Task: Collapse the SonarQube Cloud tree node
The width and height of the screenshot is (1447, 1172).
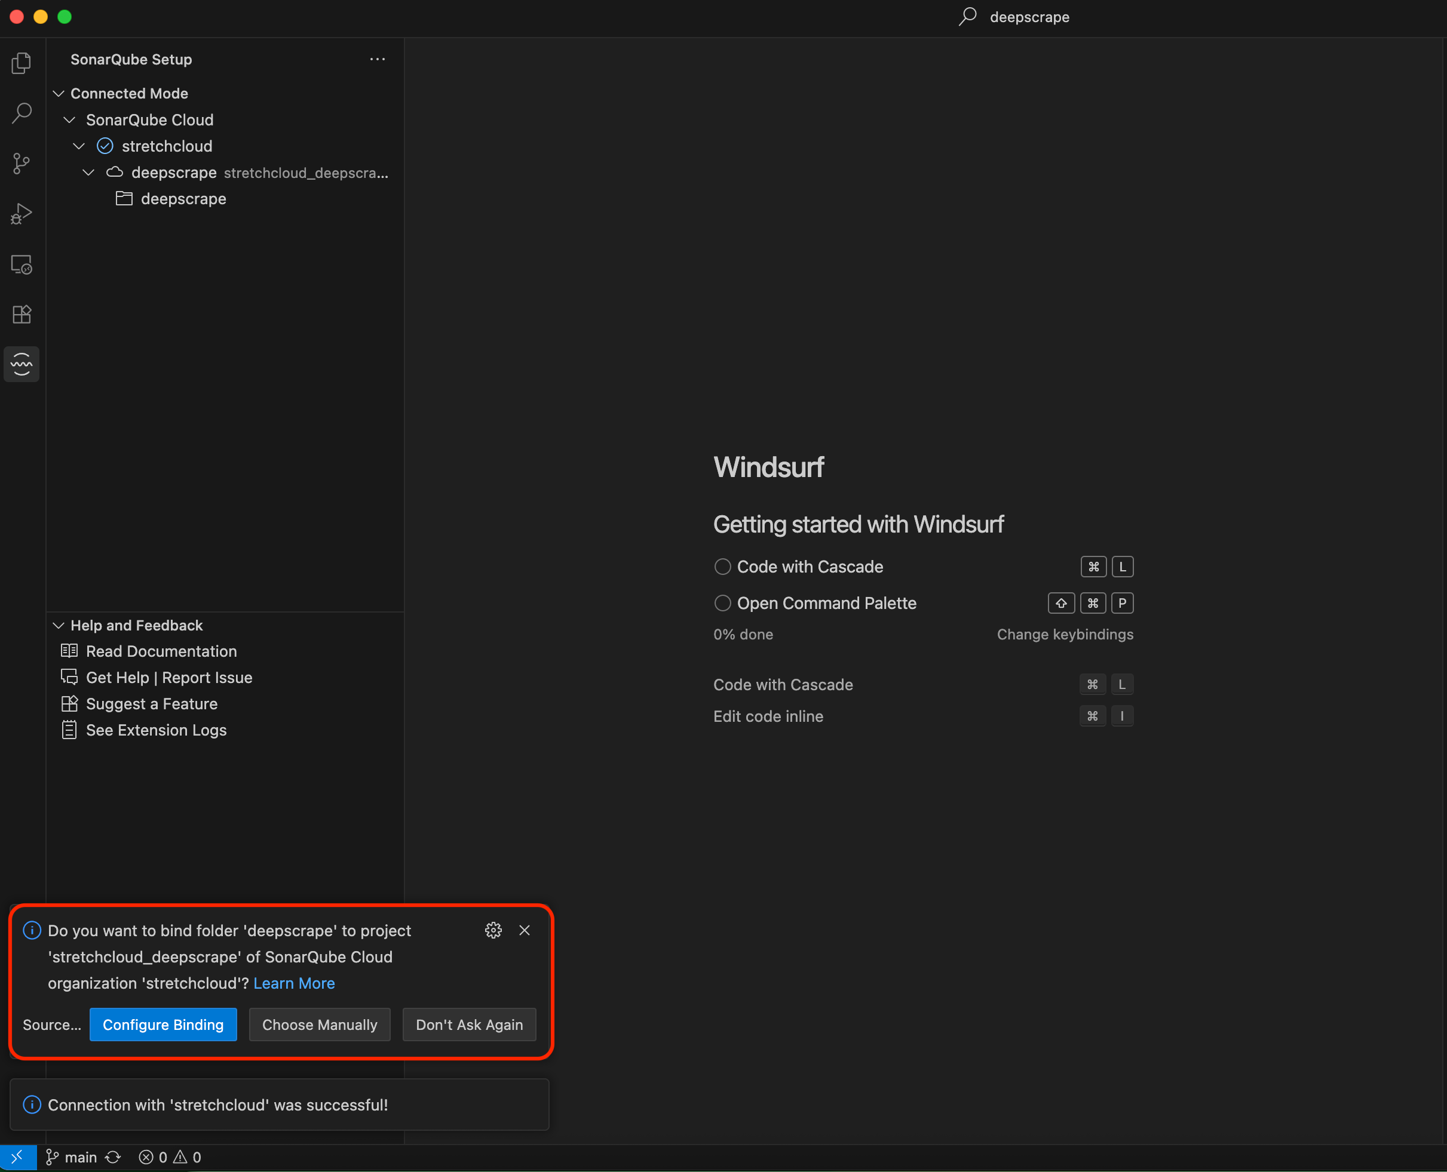Action: click(x=69, y=120)
